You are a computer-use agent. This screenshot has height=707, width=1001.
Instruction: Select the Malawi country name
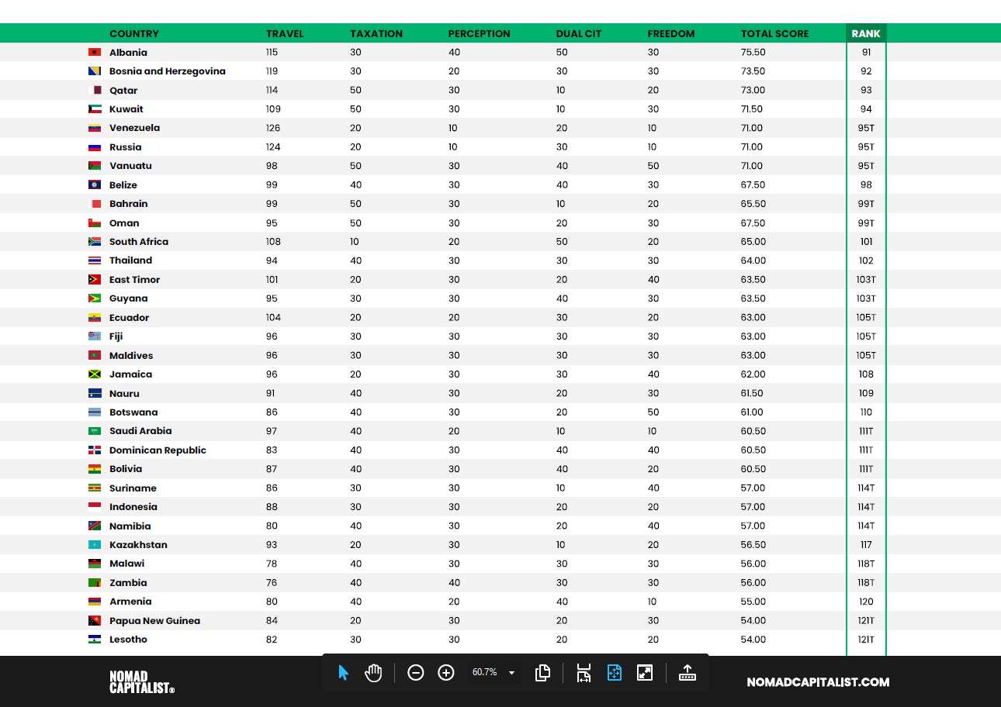[x=126, y=564]
